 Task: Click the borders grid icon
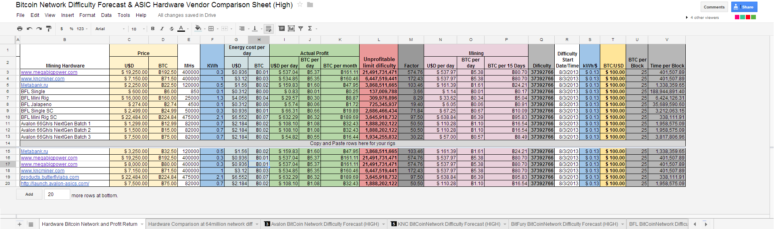[211, 29]
